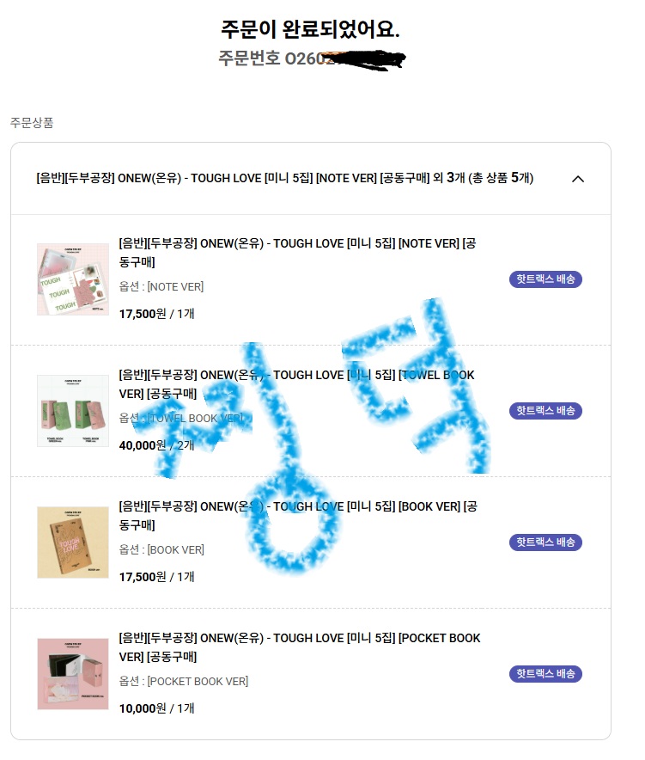
Task: Click the POCKET BOOK VER product title
Action: [x=300, y=647]
